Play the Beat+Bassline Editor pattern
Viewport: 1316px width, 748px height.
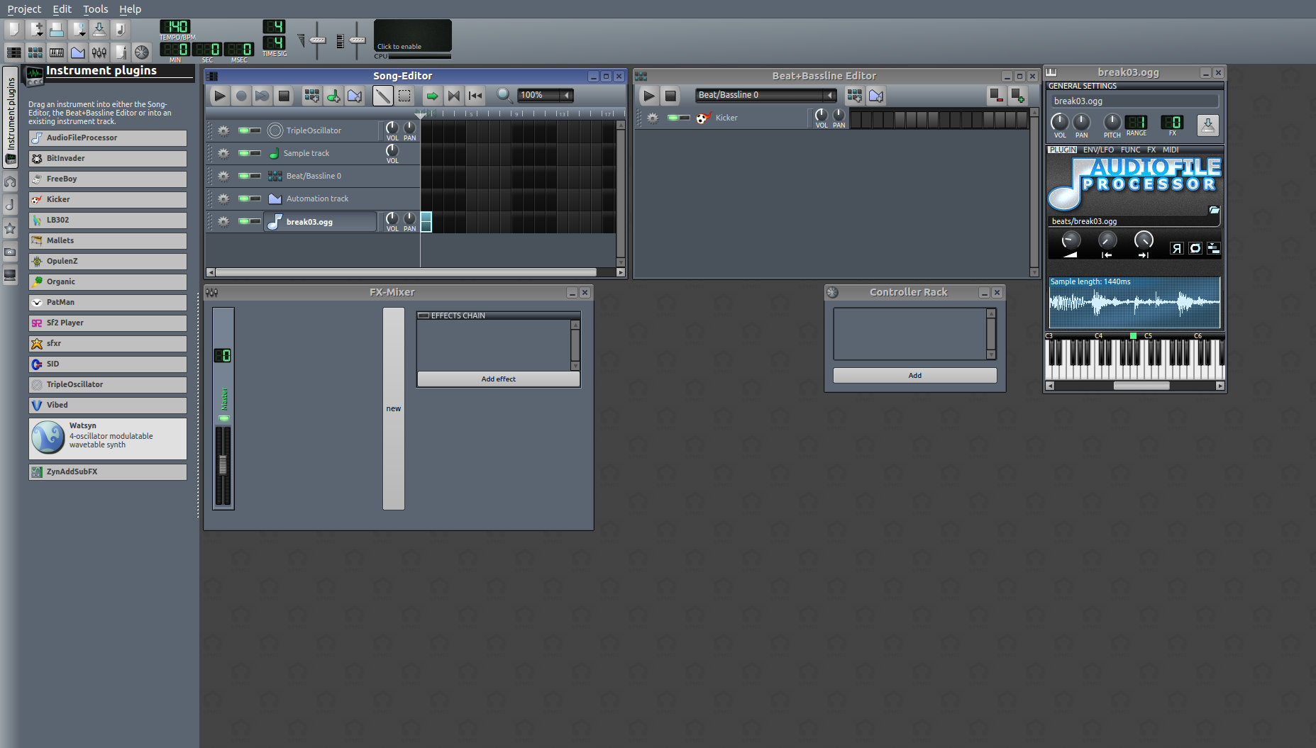[648, 96]
